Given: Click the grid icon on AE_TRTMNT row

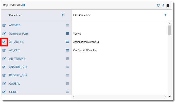Looking at the screenshot, I should pyautogui.click(x=67, y=59).
